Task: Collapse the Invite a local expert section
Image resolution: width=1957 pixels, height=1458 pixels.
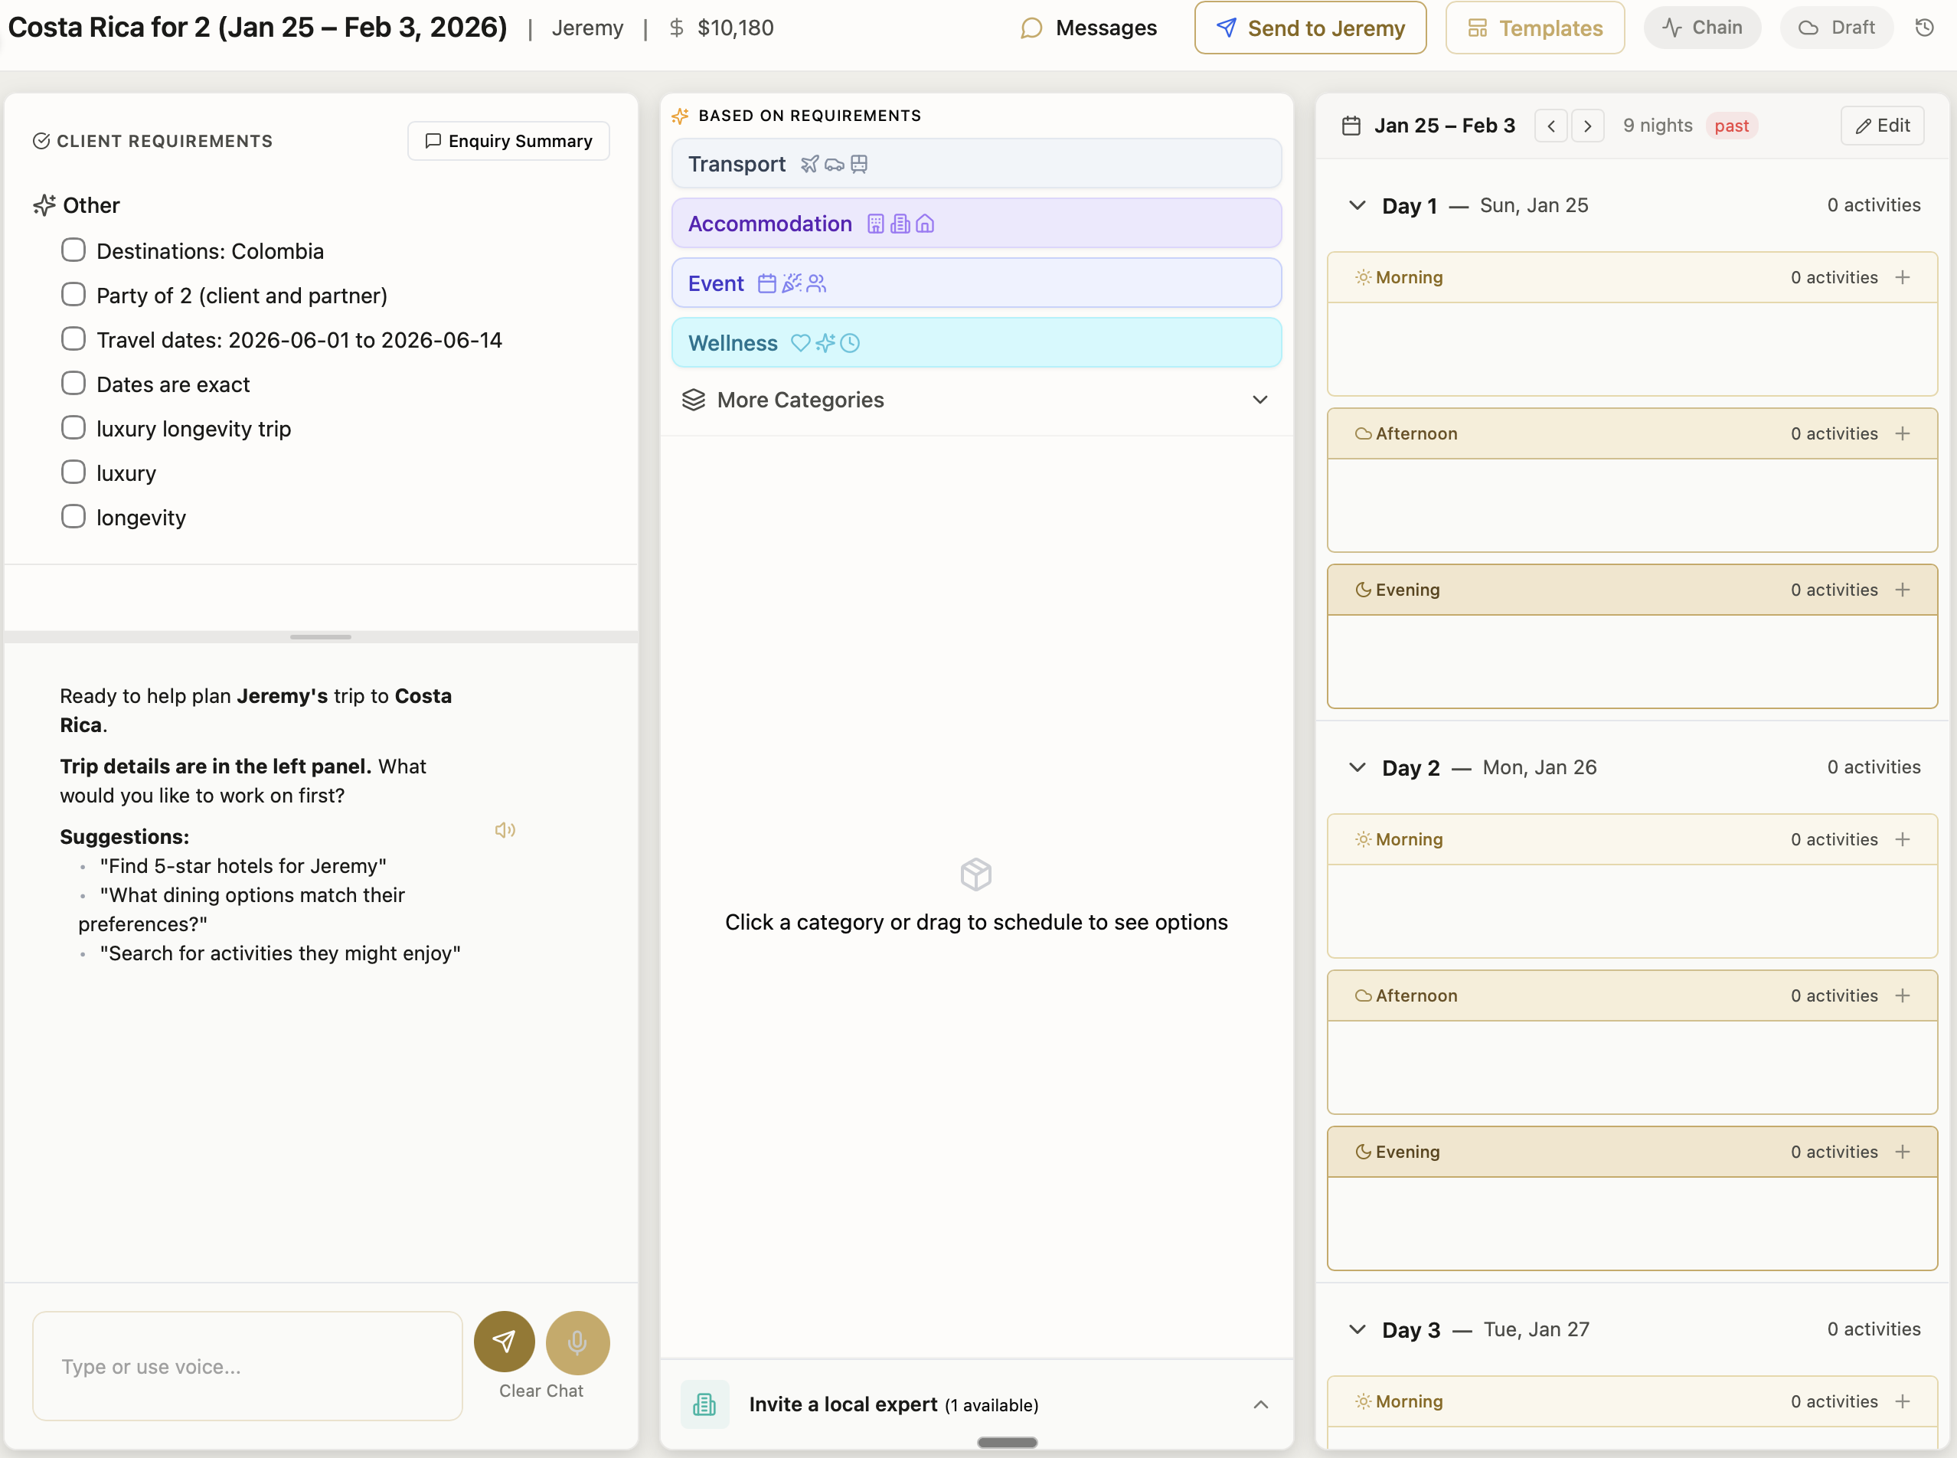Action: (1260, 1404)
